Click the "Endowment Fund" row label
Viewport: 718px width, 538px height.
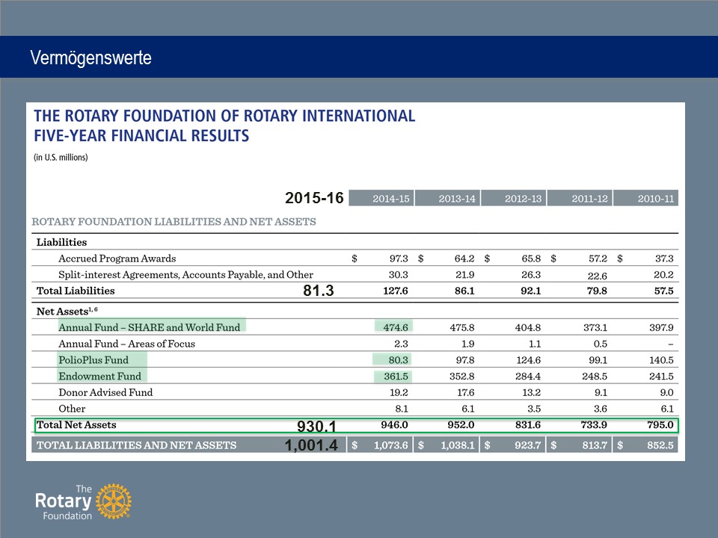99,376
